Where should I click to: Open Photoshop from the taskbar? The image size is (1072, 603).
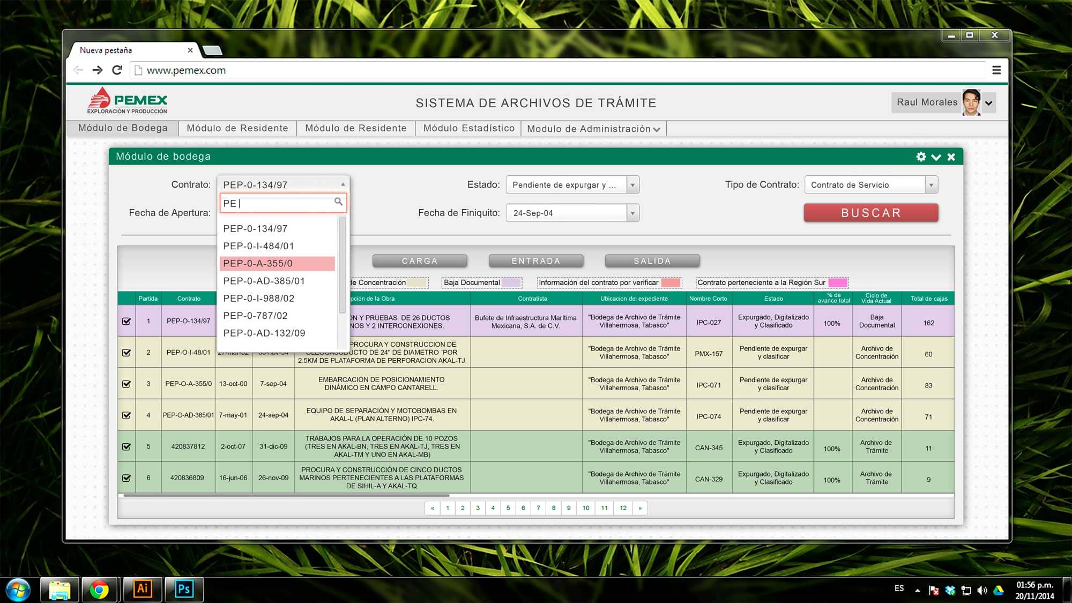coord(184,589)
